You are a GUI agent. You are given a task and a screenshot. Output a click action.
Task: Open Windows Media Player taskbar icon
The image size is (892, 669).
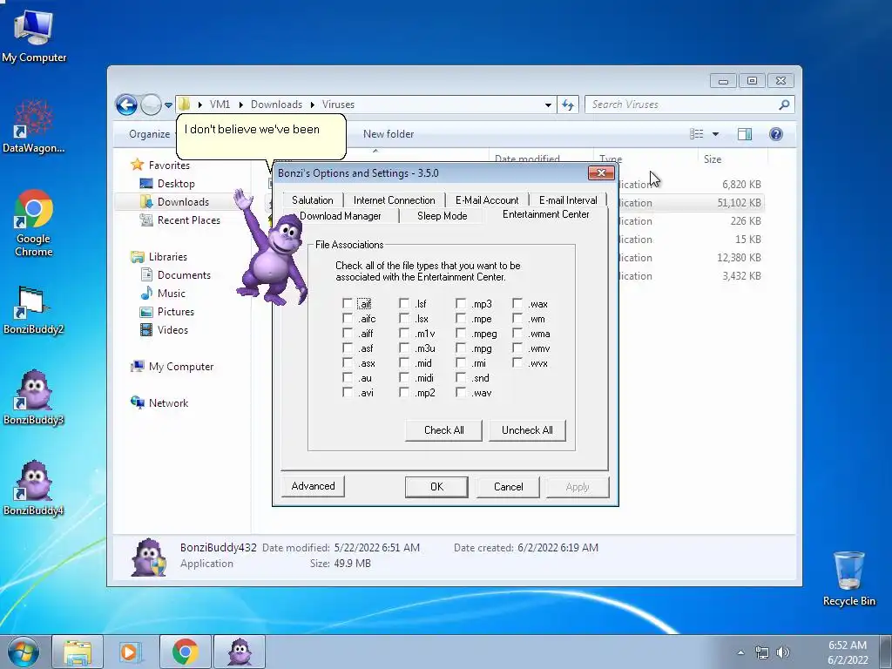coord(131,652)
